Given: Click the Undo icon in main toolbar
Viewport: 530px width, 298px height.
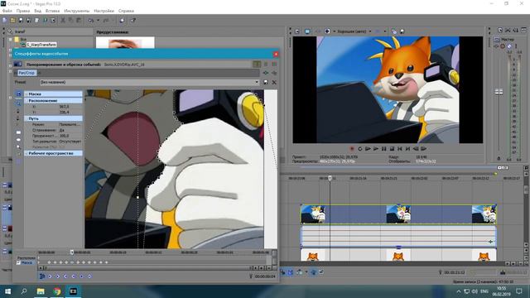Looking at the screenshot, I should [90, 20].
